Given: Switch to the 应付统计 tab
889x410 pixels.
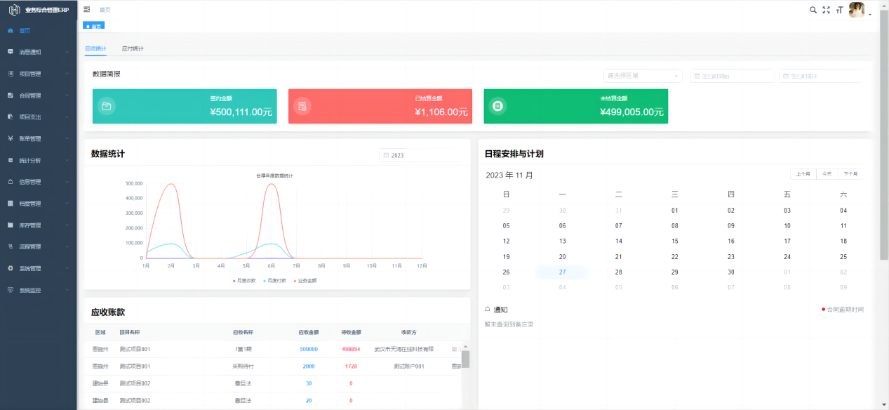Looking at the screenshot, I should [132, 49].
